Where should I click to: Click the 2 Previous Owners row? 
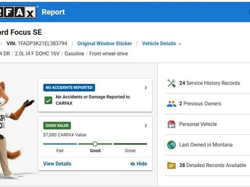point(207,104)
